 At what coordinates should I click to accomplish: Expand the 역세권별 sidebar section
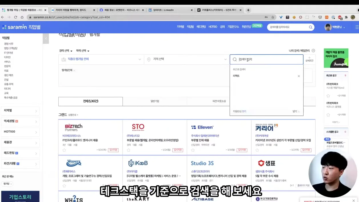20,121
